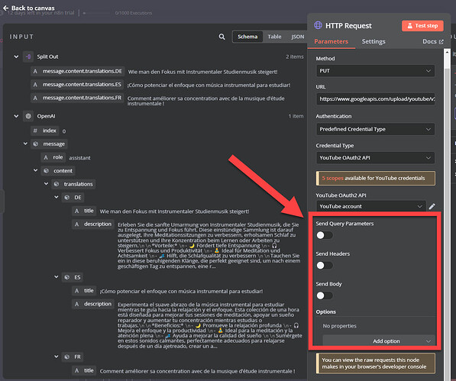Click the Back to canvas arrow
This screenshot has width=456, height=381.
point(5,8)
